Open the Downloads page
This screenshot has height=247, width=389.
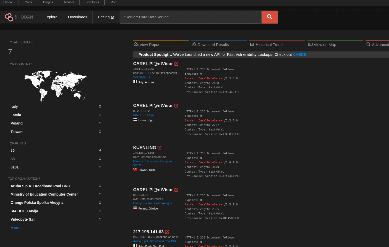pyautogui.click(x=77, y=17)
